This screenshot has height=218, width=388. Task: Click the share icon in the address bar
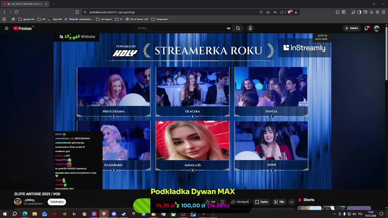tap(282, 12)
